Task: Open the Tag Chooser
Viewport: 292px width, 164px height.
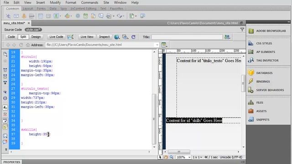Action: [143, 16]
